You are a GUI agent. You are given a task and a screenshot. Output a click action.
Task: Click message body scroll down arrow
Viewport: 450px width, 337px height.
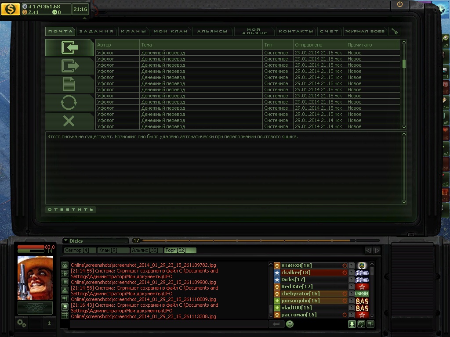coord(404,202)
